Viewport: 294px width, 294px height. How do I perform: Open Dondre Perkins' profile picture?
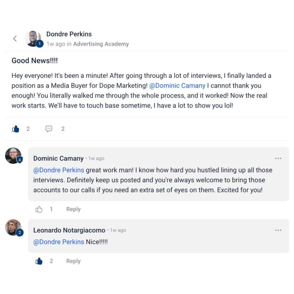point(33,38)
